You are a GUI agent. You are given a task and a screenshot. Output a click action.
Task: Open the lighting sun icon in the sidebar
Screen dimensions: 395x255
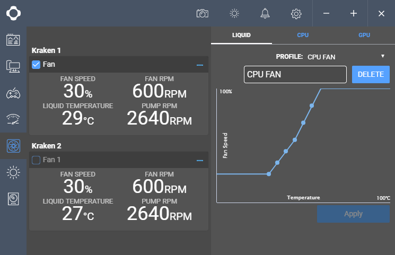pyautogui.click(x=13, y=172)
